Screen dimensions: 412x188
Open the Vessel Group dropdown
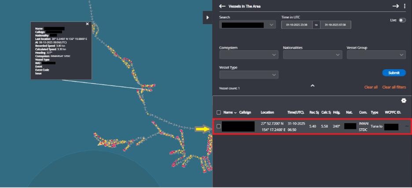(x=376, y=55)
